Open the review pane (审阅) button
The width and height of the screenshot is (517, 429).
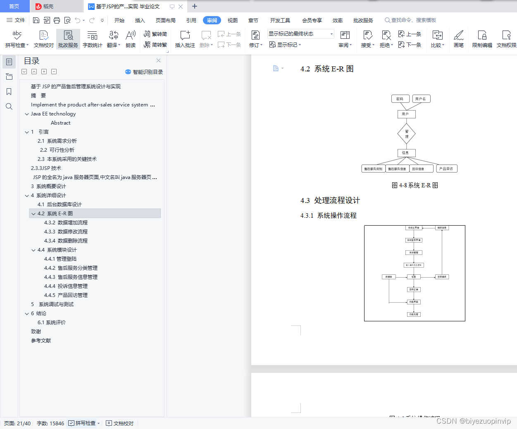(345, 39)
